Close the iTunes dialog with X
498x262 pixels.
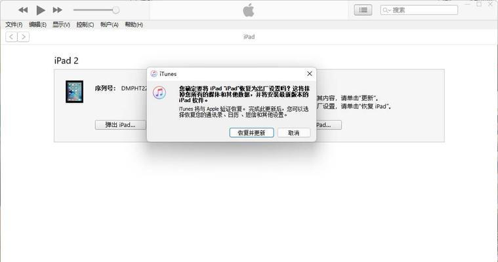click(x=309, y=73)
